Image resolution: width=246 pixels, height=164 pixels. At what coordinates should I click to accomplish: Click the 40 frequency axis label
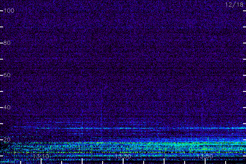pyautogui.click(x=7, y=107)
